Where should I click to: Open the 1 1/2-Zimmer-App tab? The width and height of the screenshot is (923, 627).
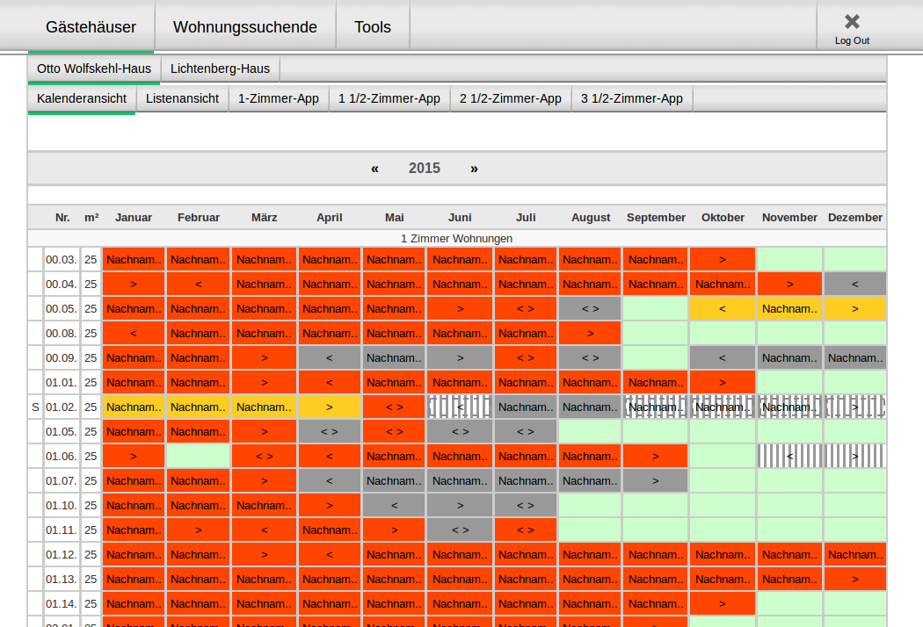[389, 98]
